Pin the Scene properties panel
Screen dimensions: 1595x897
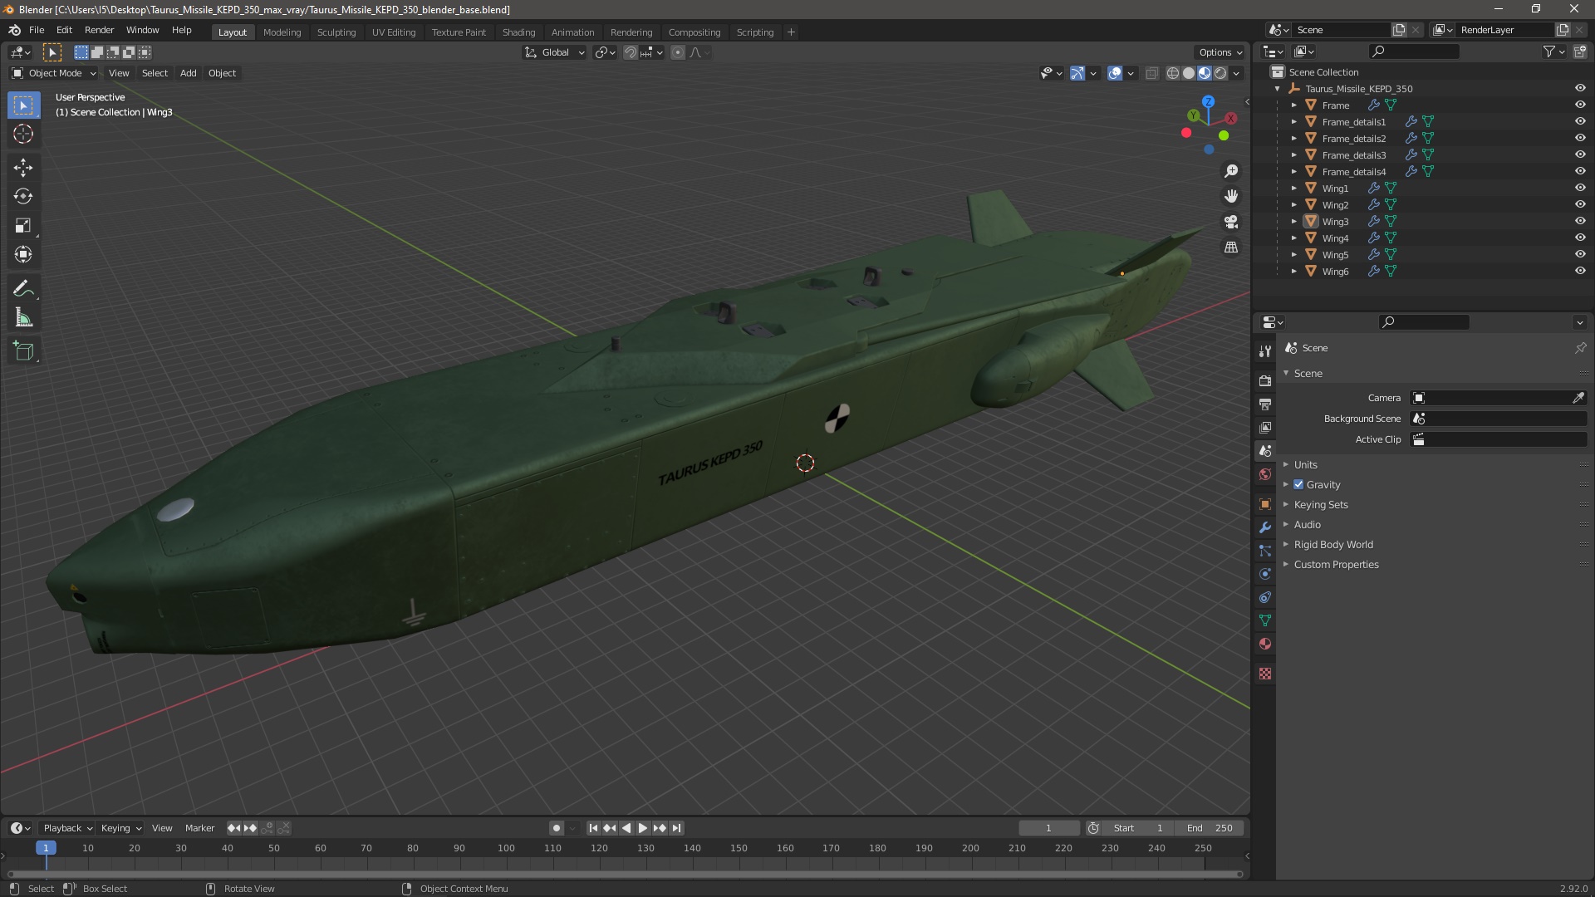tap(1580, 348)
